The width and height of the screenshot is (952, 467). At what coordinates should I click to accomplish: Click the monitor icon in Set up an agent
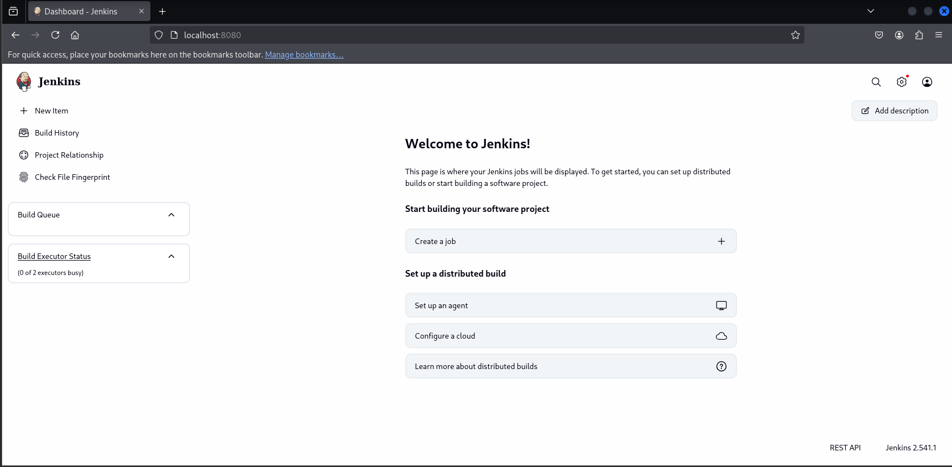[x=721, y=305]
